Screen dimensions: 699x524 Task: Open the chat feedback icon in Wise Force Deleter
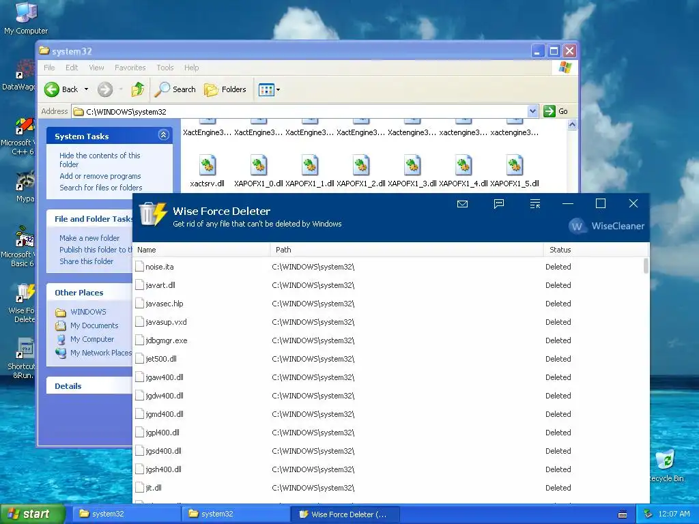(x=499, y=204)
